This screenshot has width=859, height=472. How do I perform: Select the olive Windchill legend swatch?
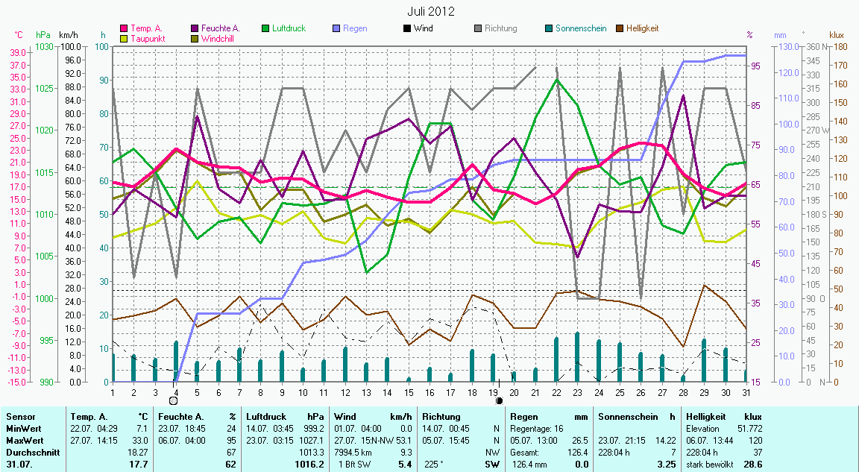point(195,38)
